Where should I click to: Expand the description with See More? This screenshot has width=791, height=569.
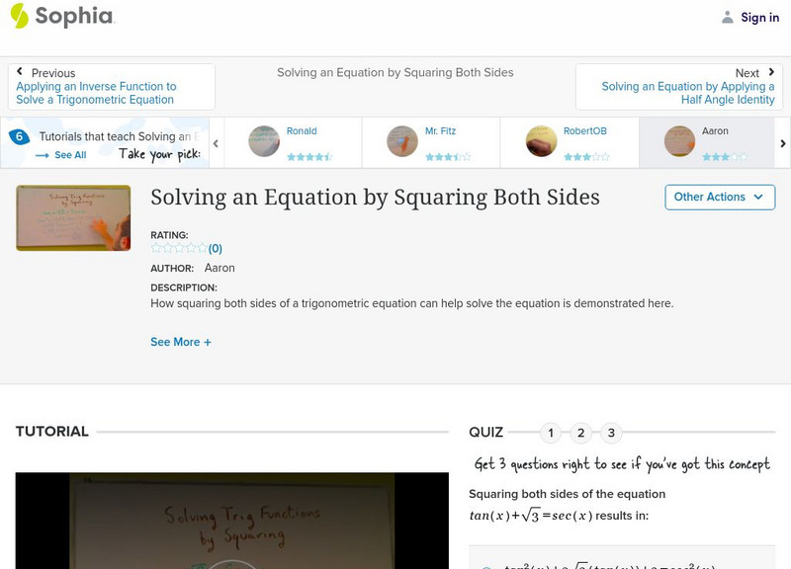point(181,342)
